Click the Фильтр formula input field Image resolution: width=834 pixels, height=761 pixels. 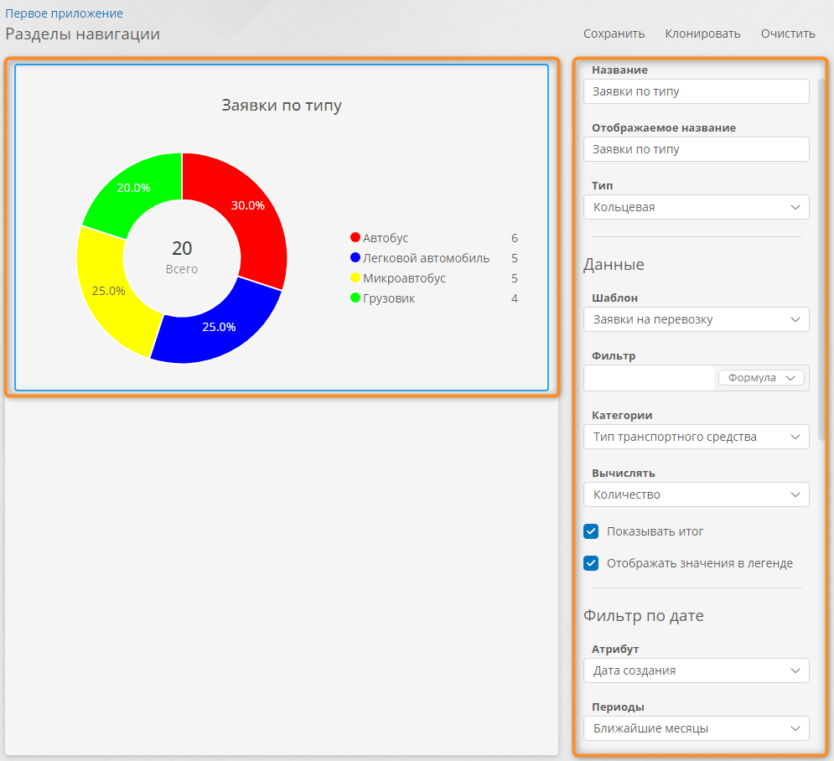[x=649, y=378]
